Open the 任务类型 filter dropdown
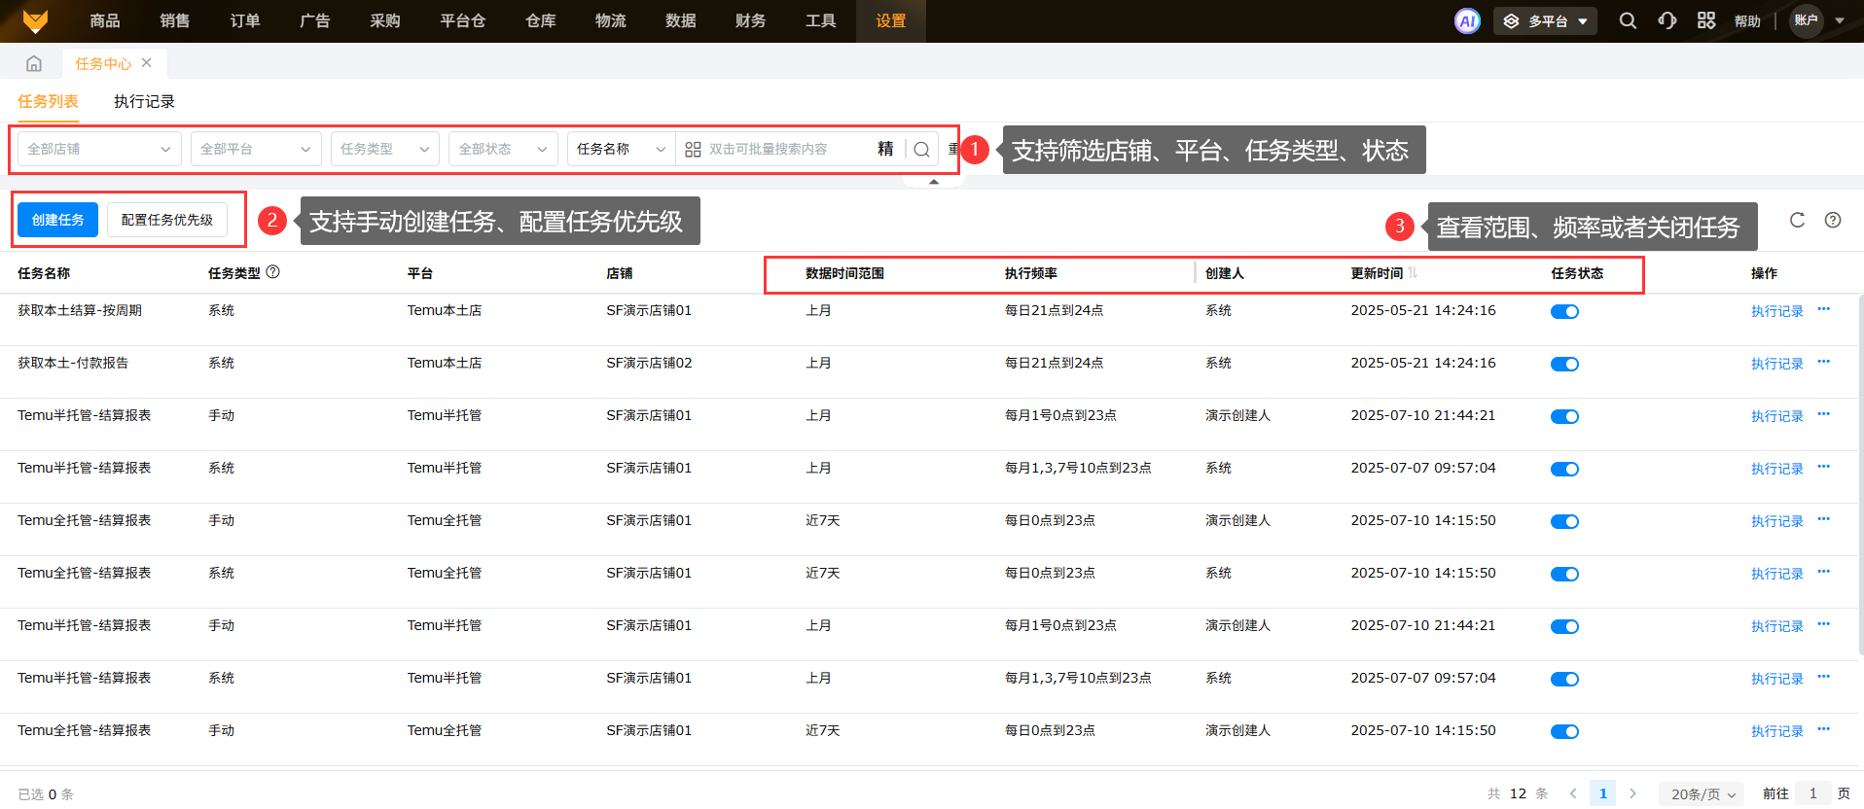Image resolution: width=1864 pixels, height=809 pixels. pyautogui.click(x=384, y=150)
